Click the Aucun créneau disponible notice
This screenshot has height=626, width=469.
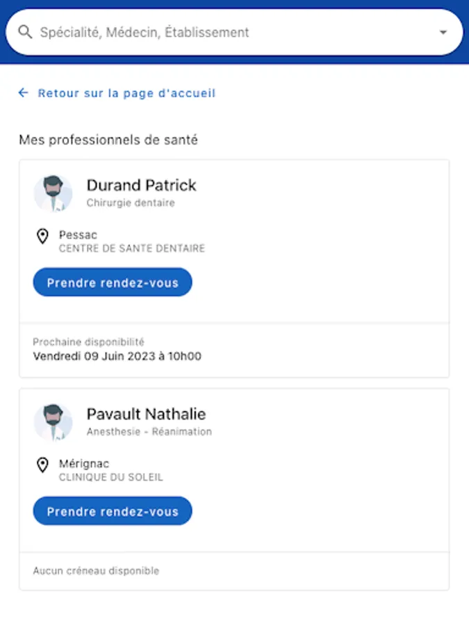point(96,571)
